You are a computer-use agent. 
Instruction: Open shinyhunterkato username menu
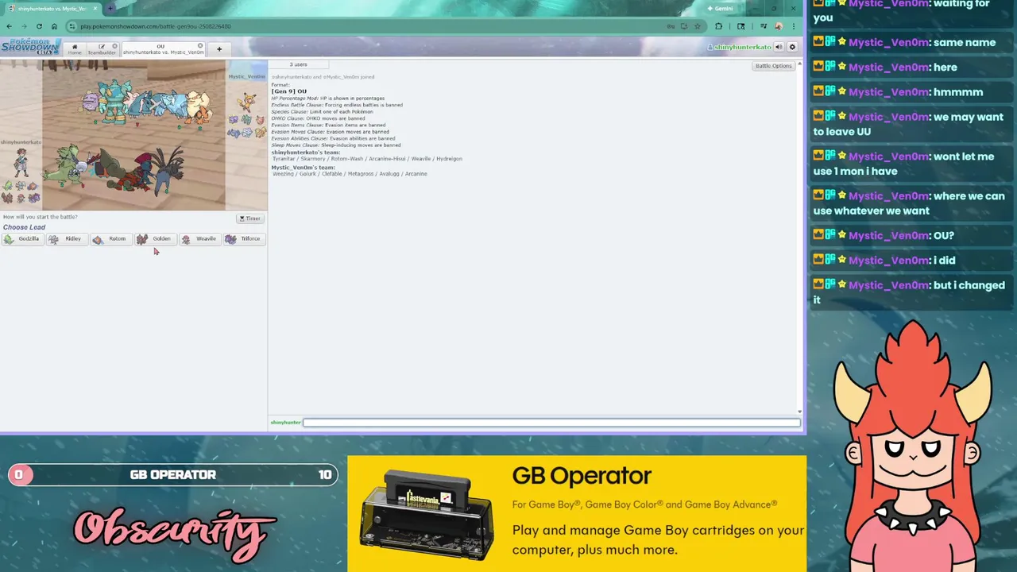point(740,47)
